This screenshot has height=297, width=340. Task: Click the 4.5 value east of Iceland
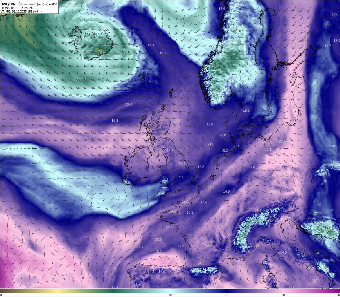pyautogui.click(x=125, y=54)
